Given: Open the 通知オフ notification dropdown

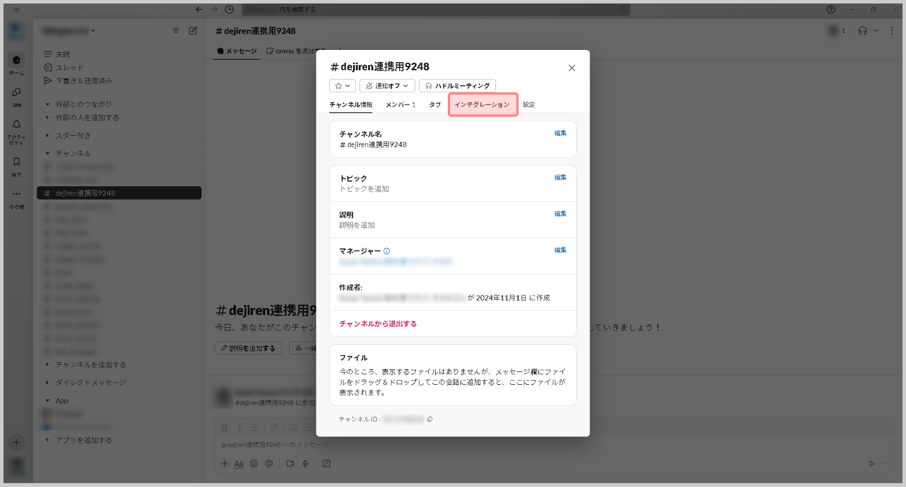Looking at the screenshot, I should [387, 86].
